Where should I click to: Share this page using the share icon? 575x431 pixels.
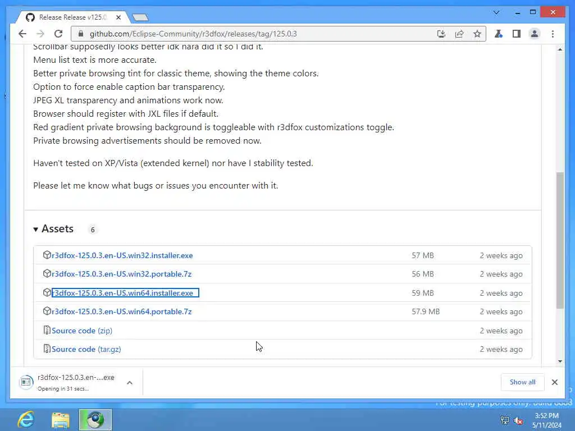(x=459, y=34)
